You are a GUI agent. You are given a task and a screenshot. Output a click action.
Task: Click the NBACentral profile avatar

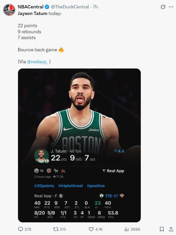point(9,10)
